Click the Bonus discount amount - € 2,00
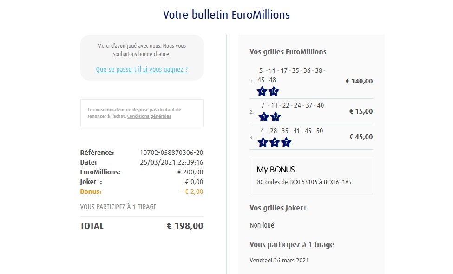 pos(191,191)
